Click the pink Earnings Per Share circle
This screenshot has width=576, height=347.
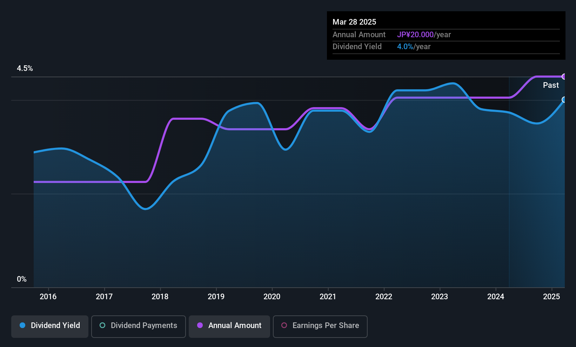tap(284, 325)
